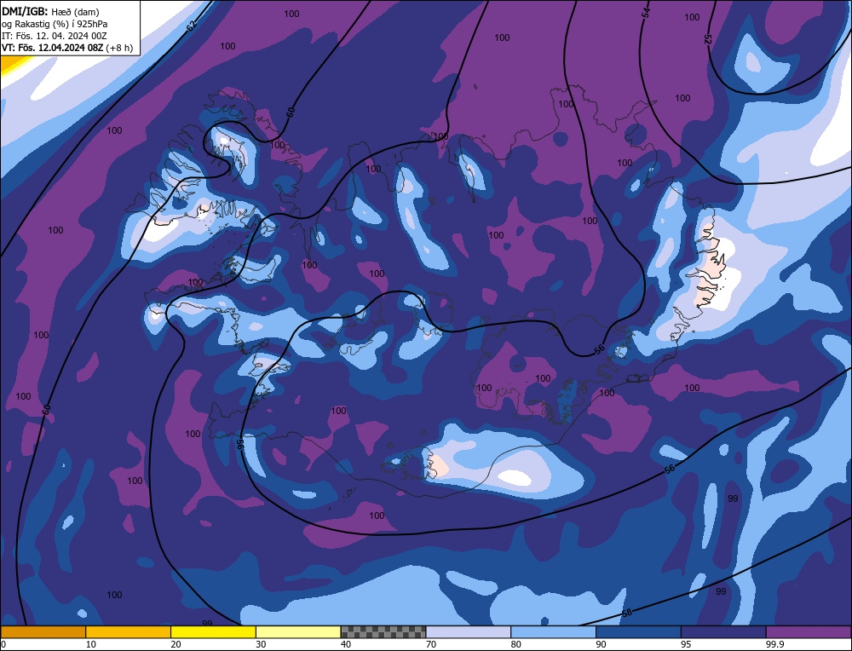Click the '62' contour label

pos(191,25)
